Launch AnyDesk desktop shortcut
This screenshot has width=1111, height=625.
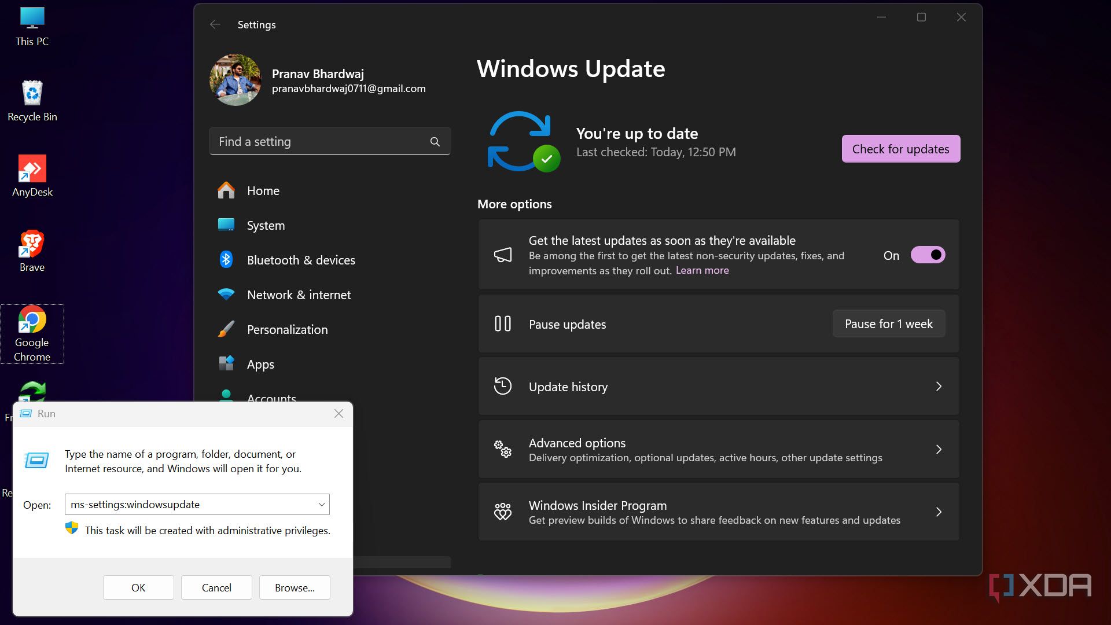32,177
